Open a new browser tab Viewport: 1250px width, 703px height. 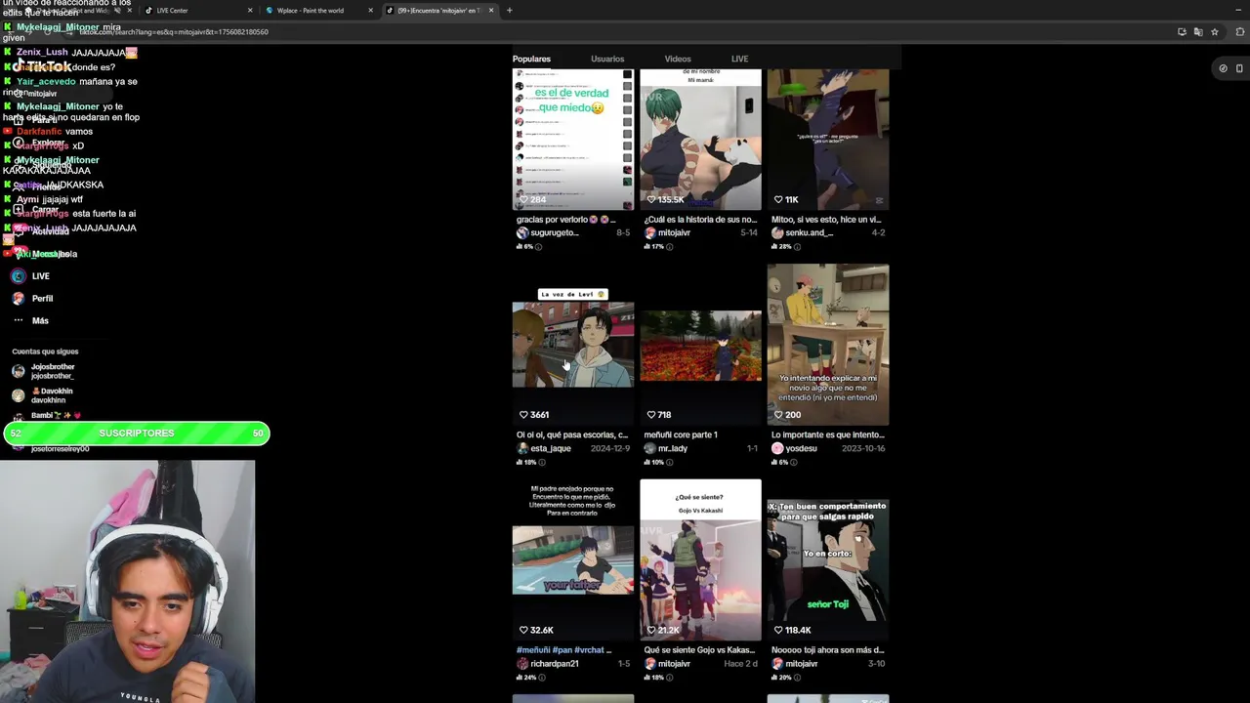click(x=510, y=10)
